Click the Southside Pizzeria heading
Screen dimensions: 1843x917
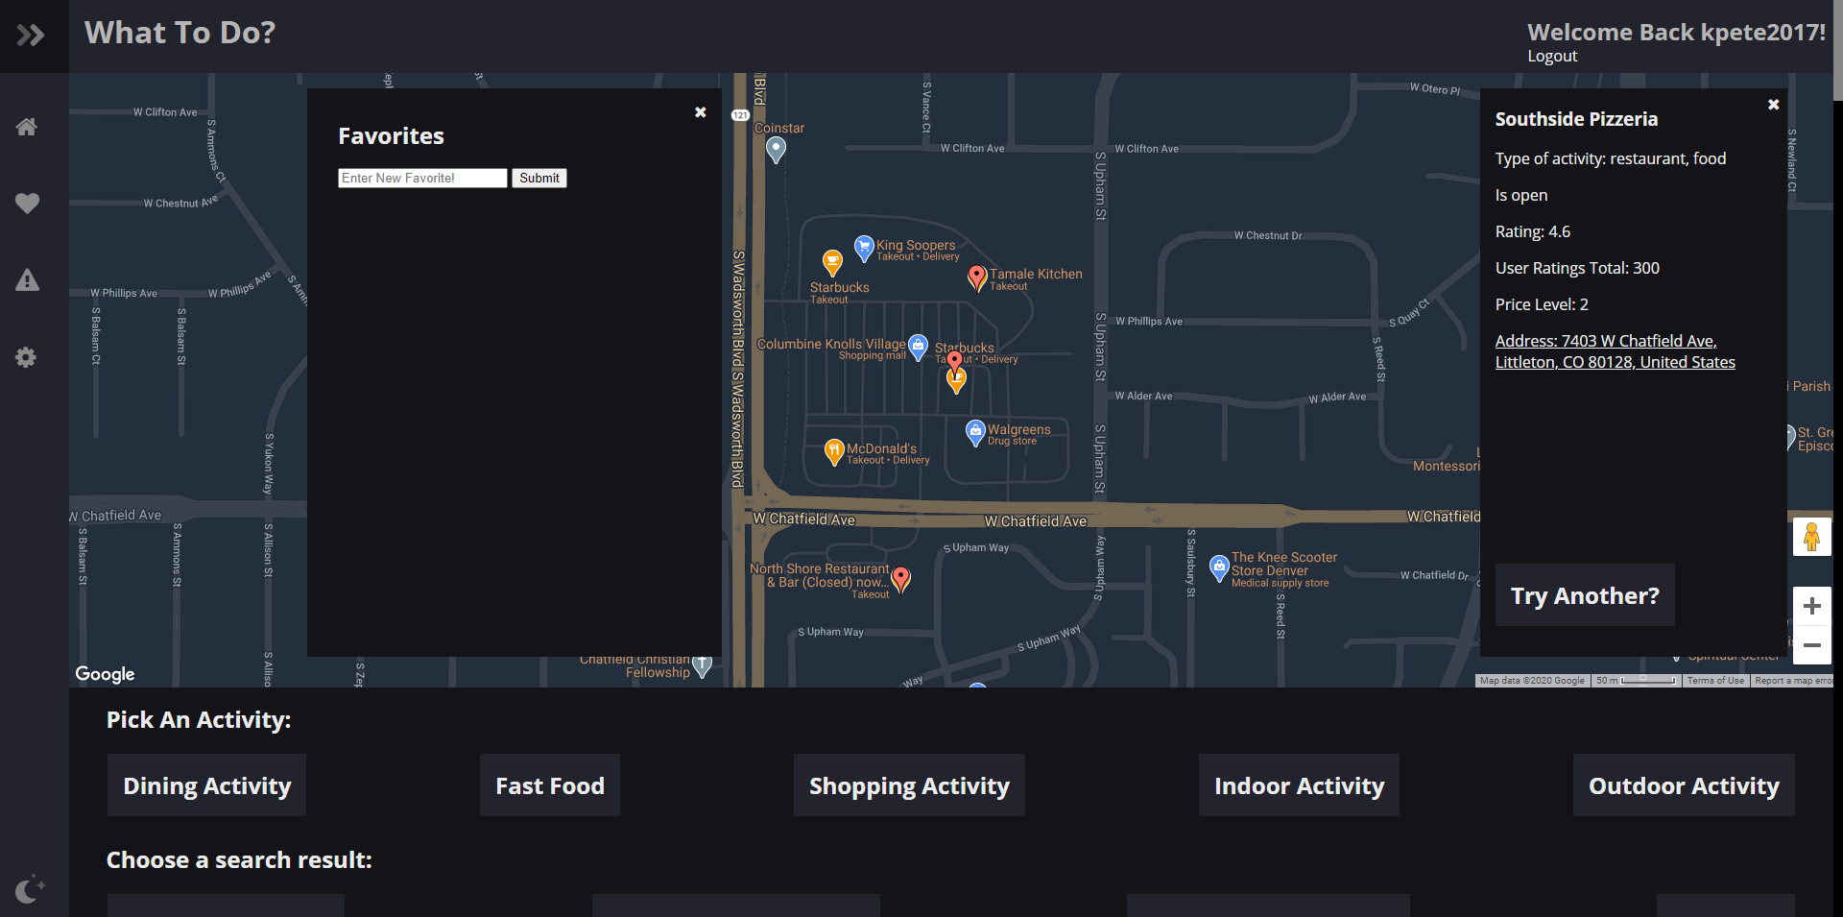tap(1576, 119)
